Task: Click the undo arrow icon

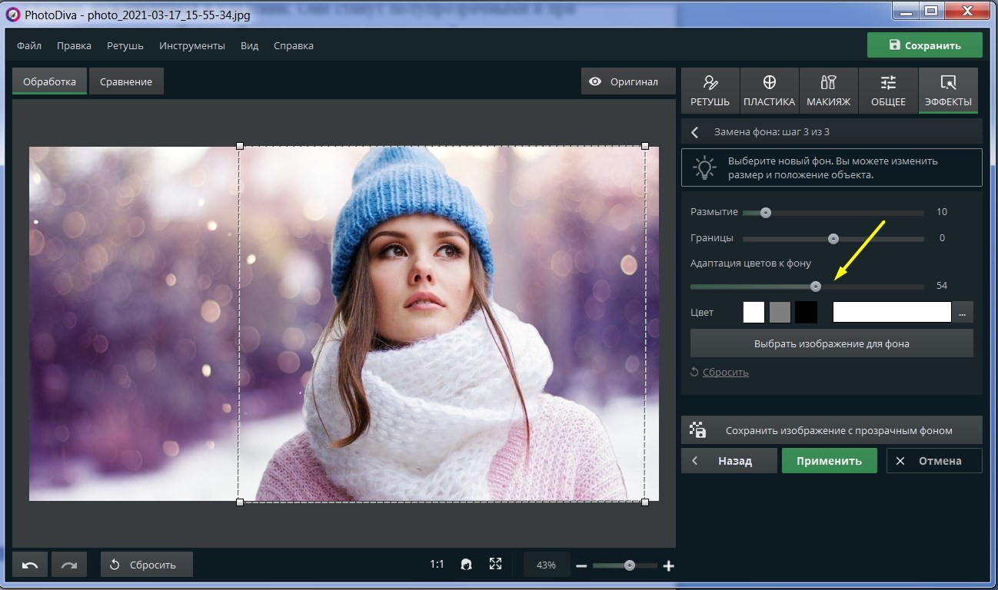Action: click(x=30, y=565)
